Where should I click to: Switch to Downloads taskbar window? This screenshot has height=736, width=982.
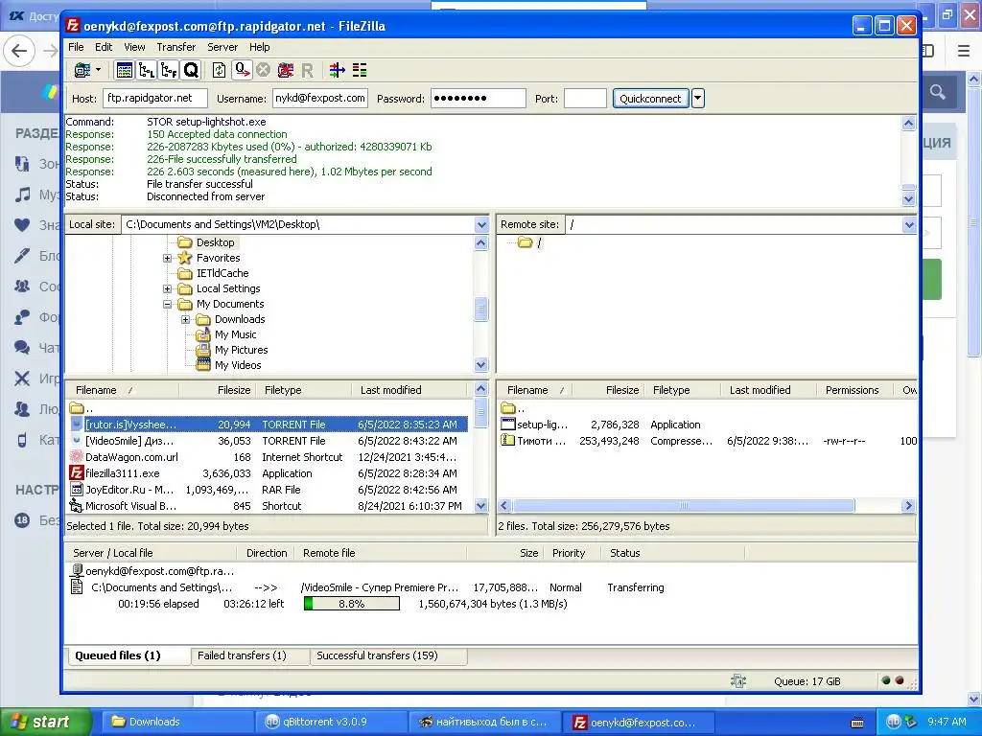coord(177,722)
